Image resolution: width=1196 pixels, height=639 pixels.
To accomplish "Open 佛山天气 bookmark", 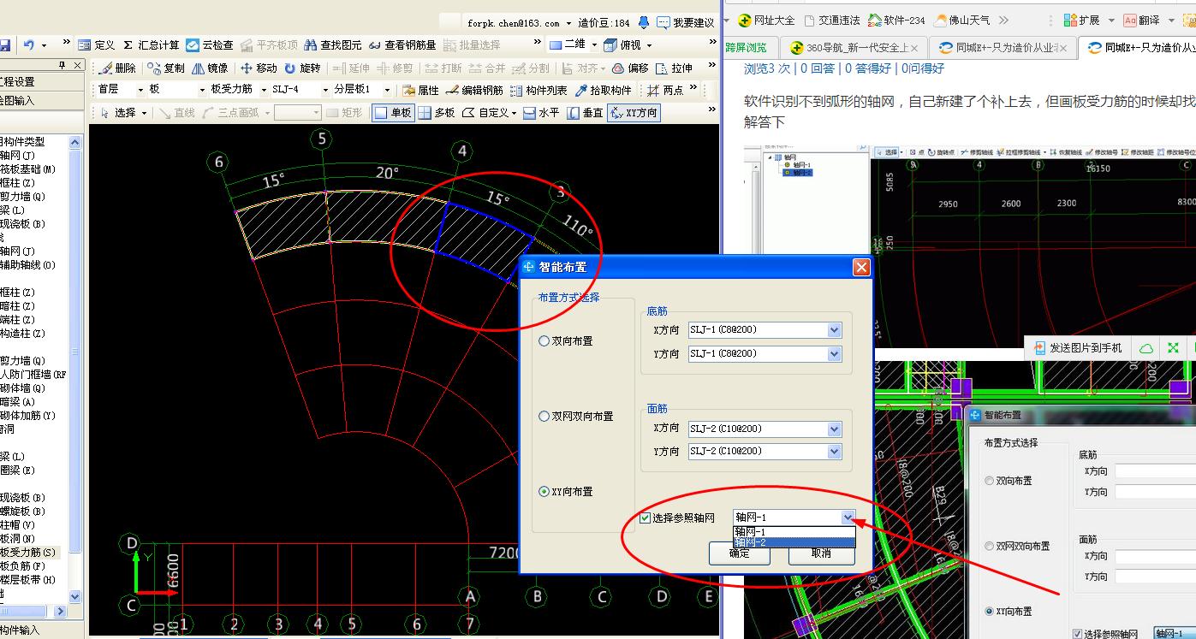I will pyautogui.click(x=961, y=20).
